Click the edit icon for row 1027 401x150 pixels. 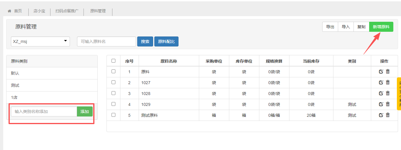click(x=381, y=82)
